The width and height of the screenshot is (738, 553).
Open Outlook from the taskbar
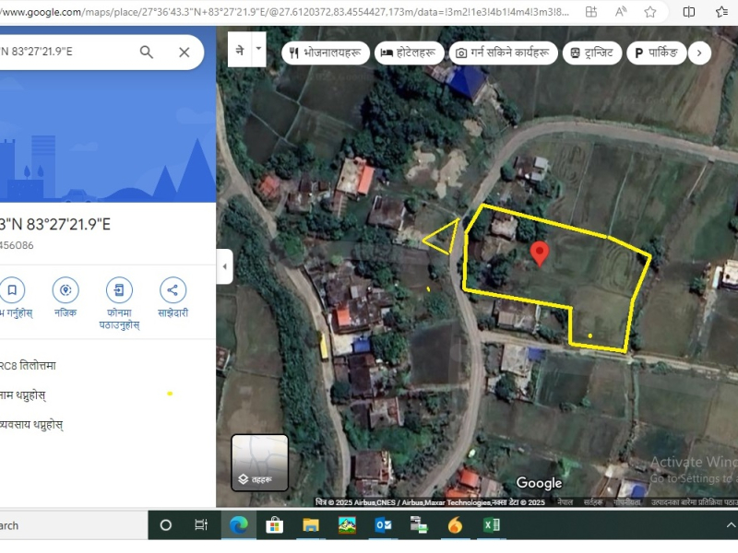point(384,525)
